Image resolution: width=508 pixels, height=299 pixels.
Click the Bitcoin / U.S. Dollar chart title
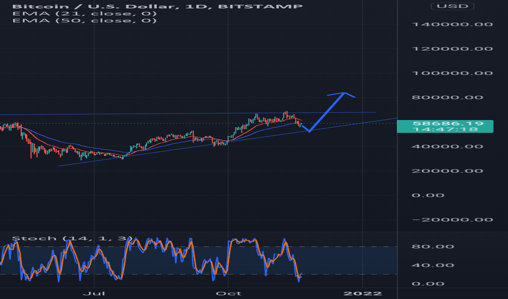[x=157, y=7]
